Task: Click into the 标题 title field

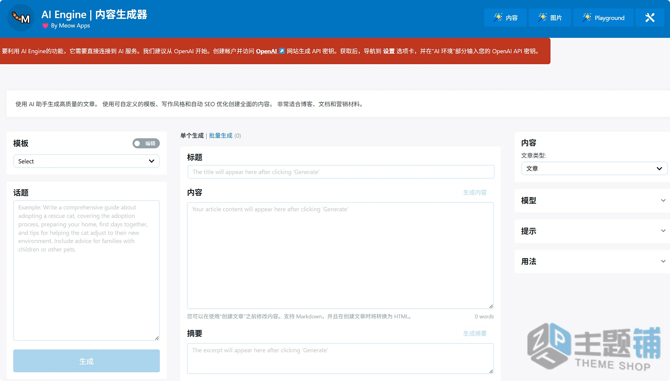Action: click(x=341, y=172)
